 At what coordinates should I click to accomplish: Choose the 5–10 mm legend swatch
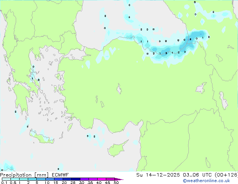[x=41, y=179]
